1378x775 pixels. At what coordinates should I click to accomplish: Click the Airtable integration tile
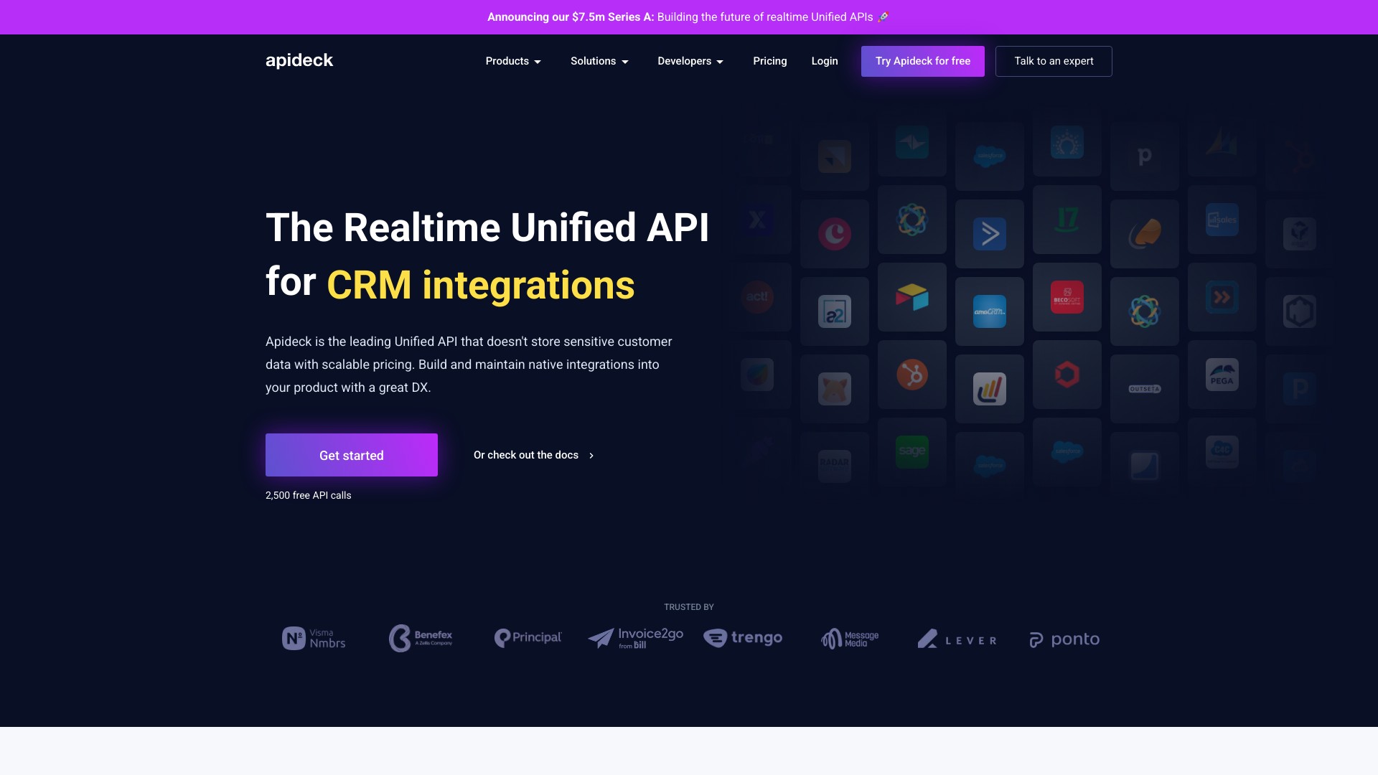tap(911, 297)
